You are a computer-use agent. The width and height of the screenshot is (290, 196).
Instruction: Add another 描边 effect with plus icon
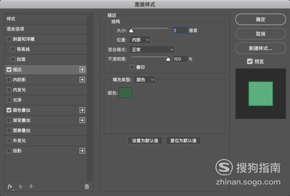click(82, 70)
